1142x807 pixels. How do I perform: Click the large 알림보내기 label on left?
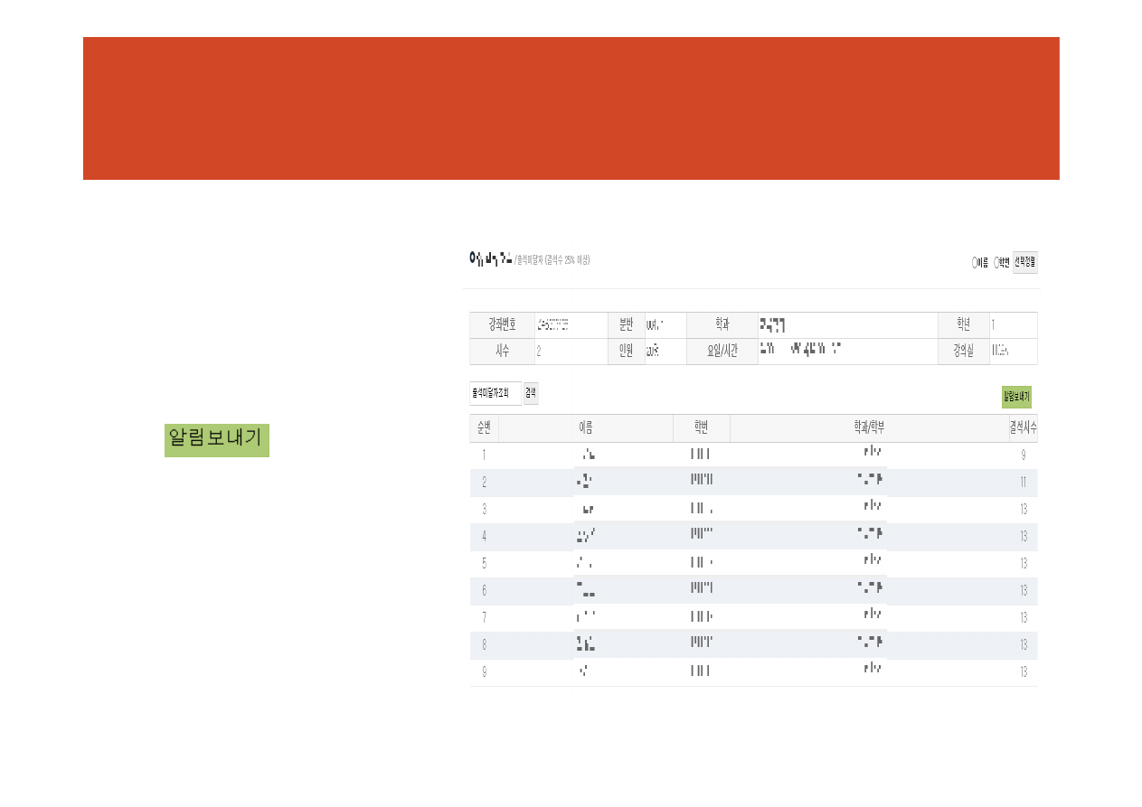pyautogui.click(x=216, y=440)
